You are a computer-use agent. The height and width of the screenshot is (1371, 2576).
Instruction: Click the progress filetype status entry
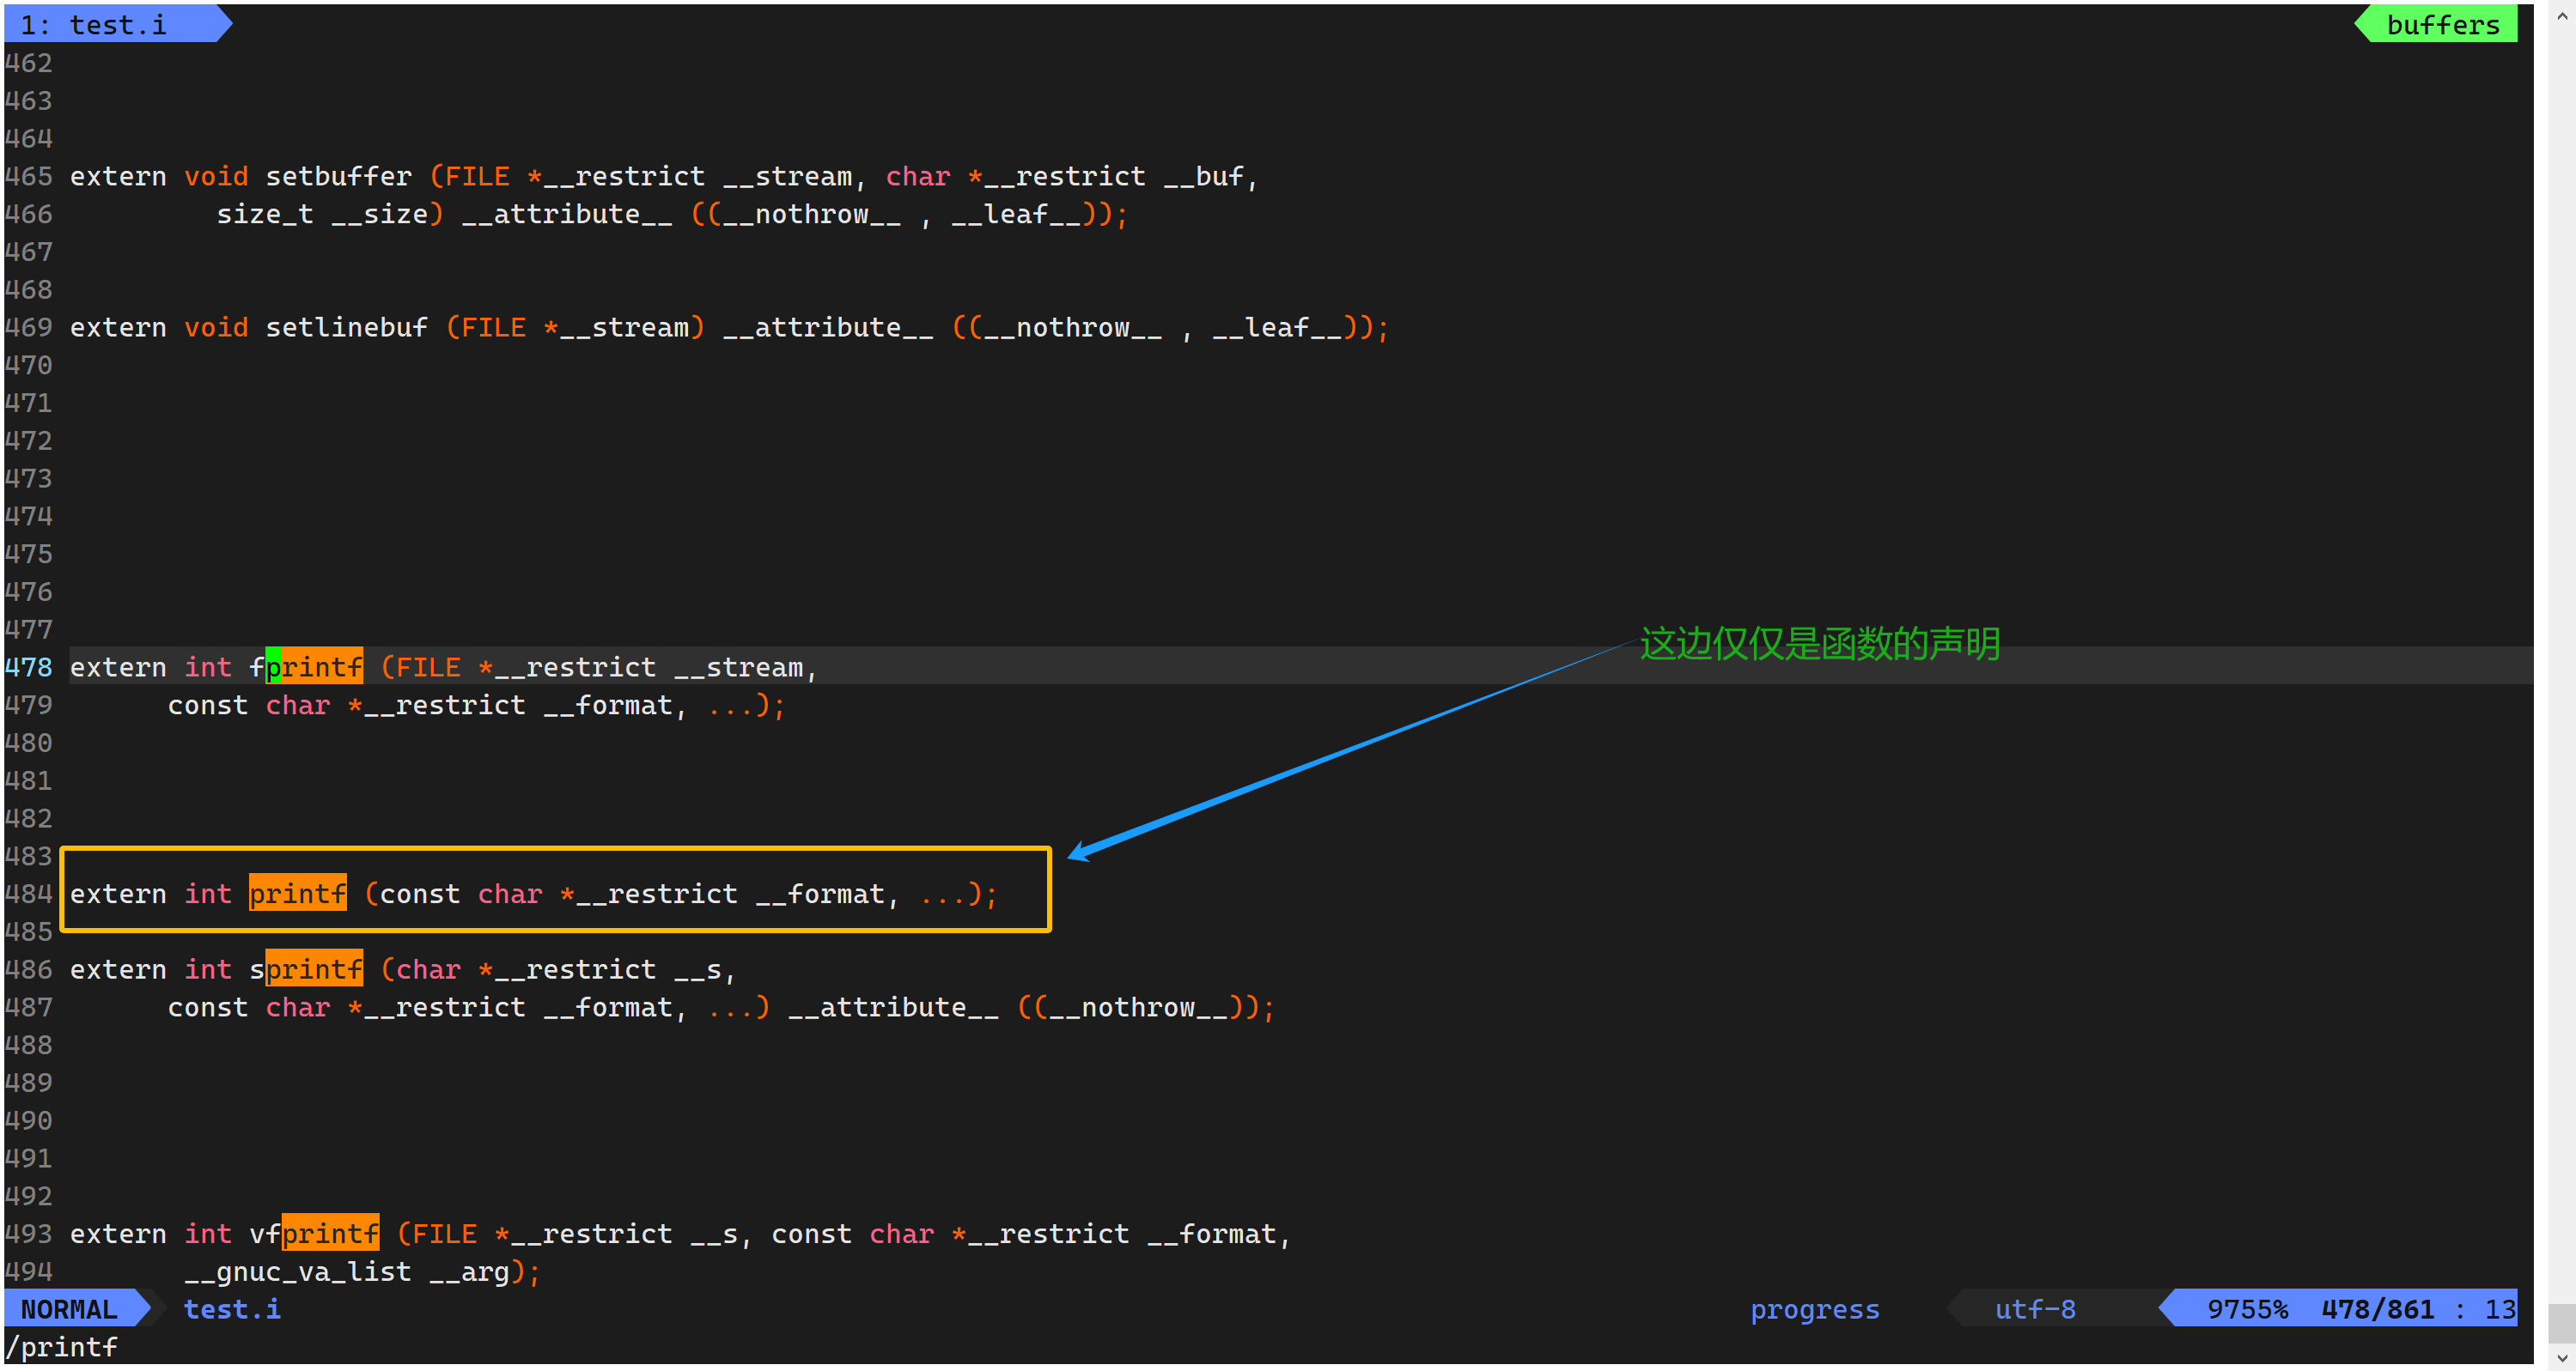1814,1309
